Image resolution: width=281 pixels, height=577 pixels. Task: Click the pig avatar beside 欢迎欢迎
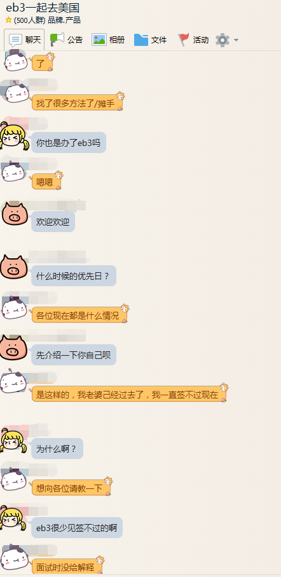tap(15, 214)
